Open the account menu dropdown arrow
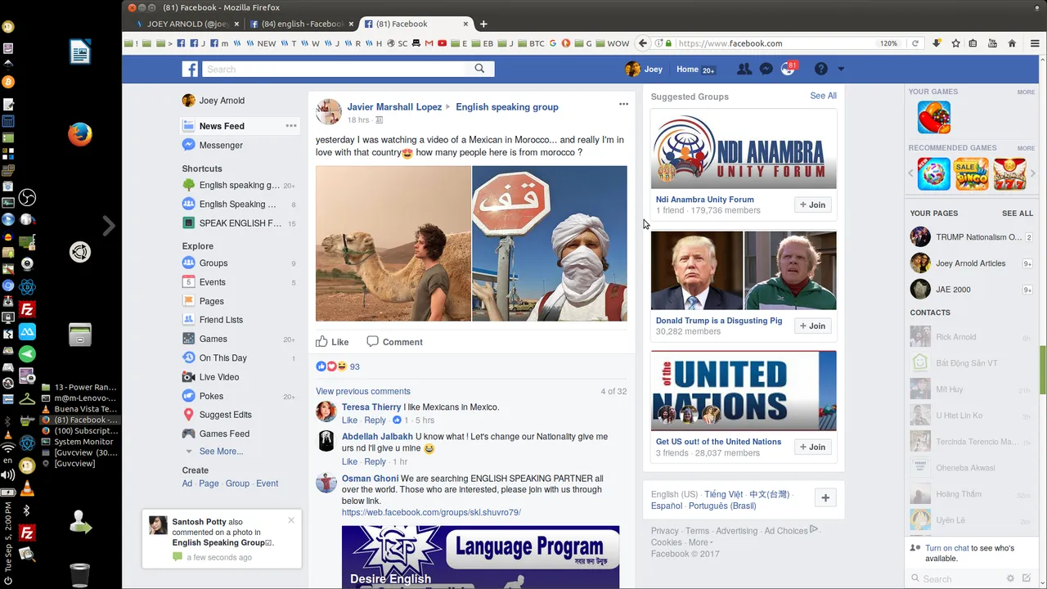 [x=840, y=70]
